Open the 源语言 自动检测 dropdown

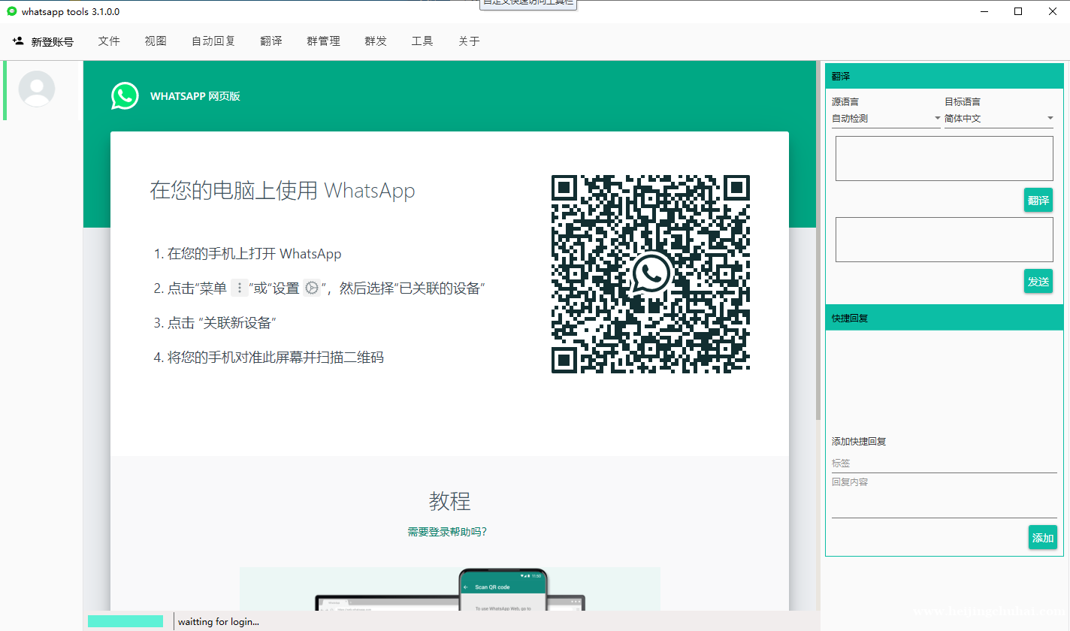[x=886, y=119]
